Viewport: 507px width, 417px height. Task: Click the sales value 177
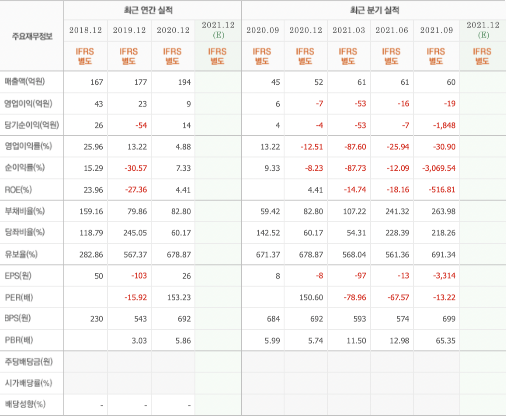point(141,83)
